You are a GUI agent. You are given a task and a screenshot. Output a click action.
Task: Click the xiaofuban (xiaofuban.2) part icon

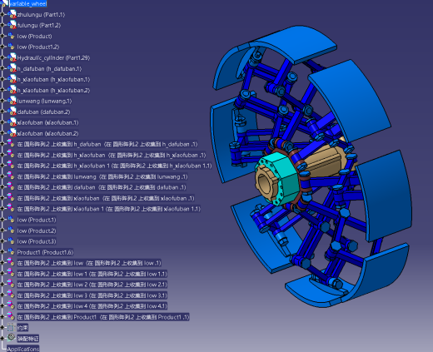click(12, 133)
